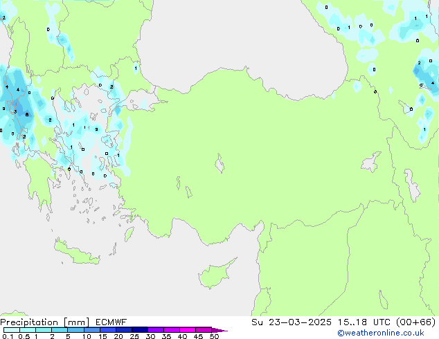Click the 'ECMWF' model label
439x339 pixels.
tap(111, 322)
